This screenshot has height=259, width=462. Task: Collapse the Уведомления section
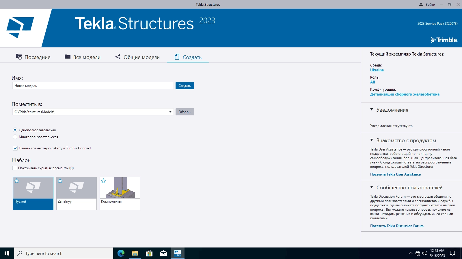pos(372,110)
